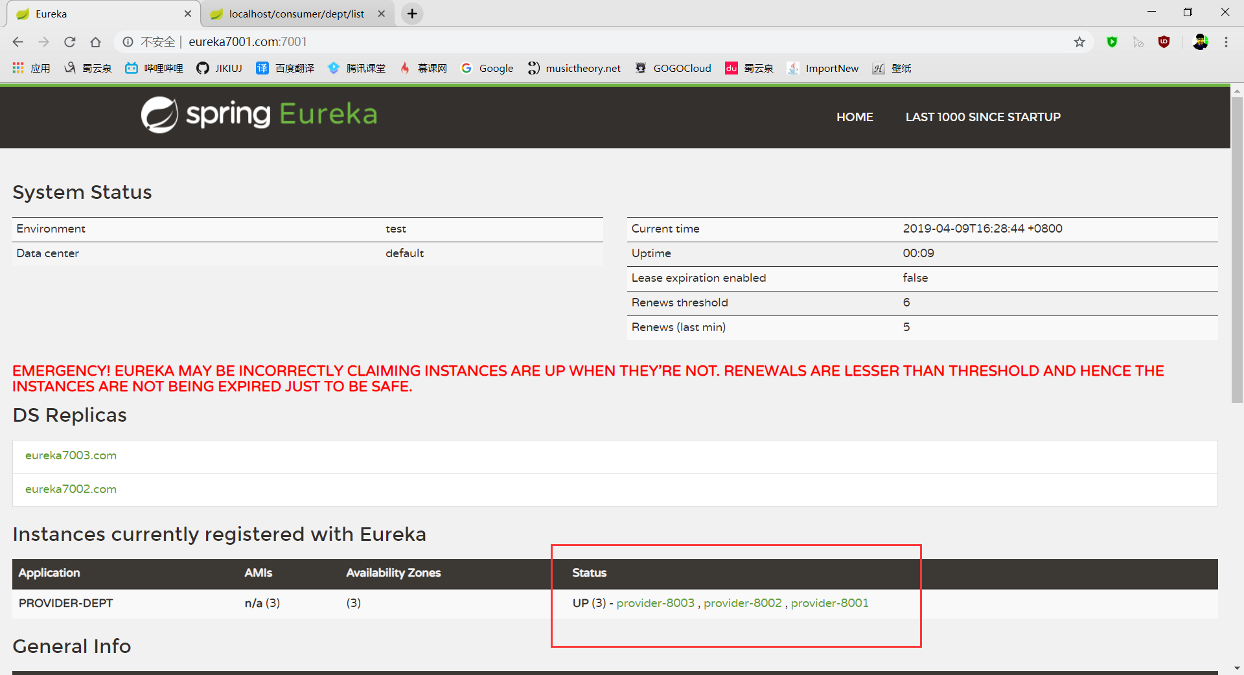Click the address bar URL
This screenshot has width=1244, height=675.
pos(248,42)
